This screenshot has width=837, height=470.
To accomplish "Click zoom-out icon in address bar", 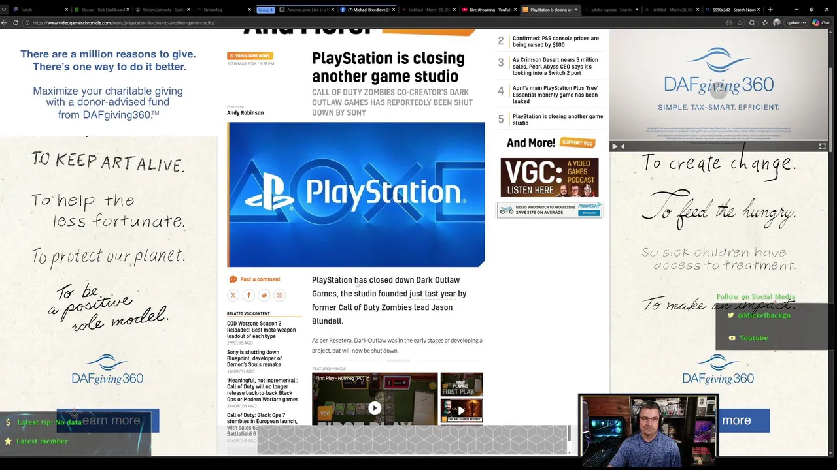I will click(728, 22).
